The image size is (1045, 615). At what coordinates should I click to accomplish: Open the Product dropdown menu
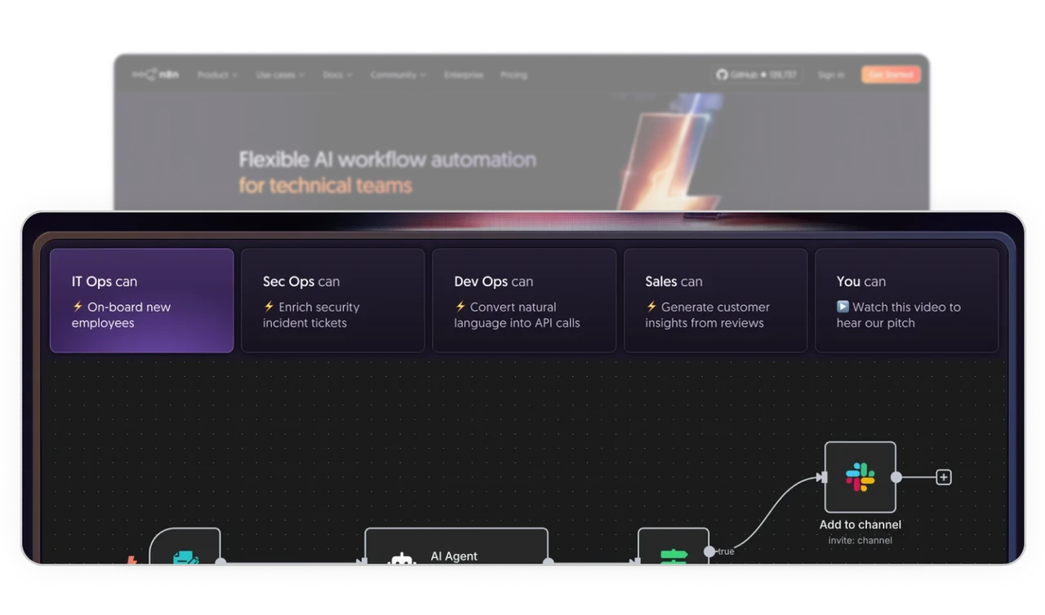(x=217, y=75)
